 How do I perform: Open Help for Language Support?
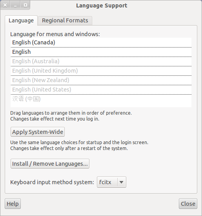(x=13, y=204)
